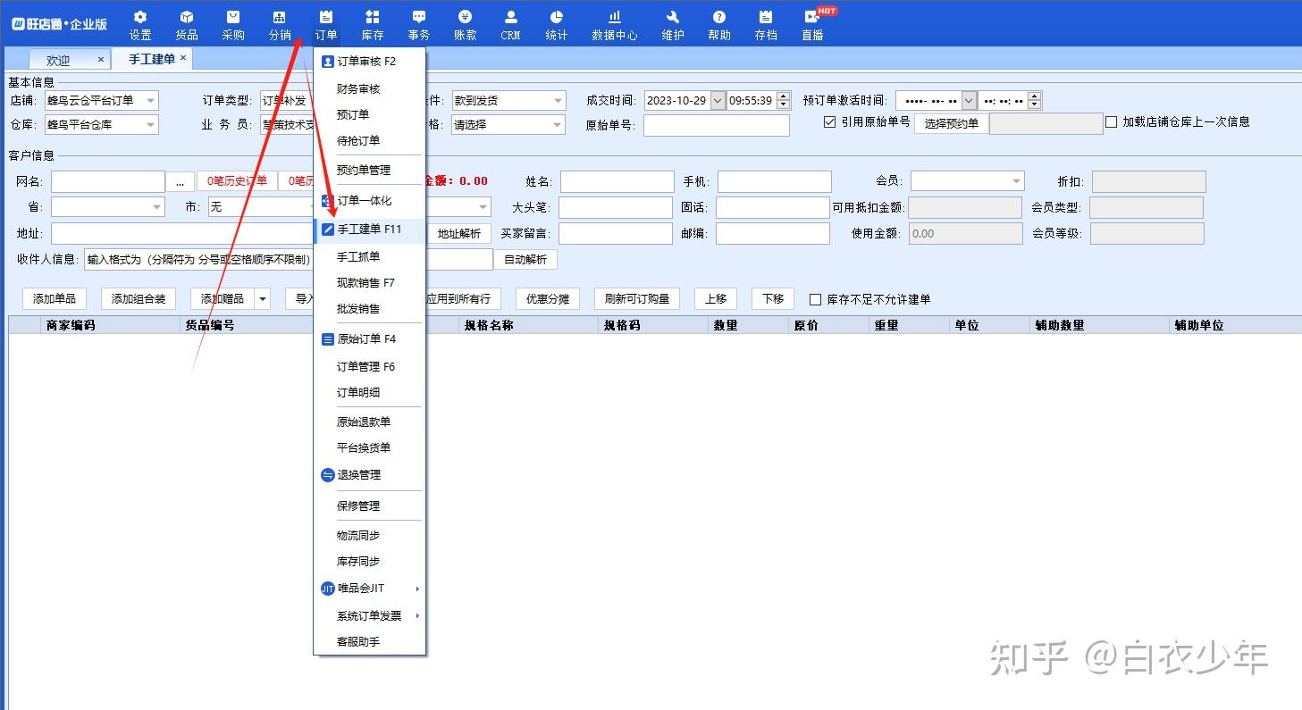Focus the 原始单号 input field

pos(717,125)
